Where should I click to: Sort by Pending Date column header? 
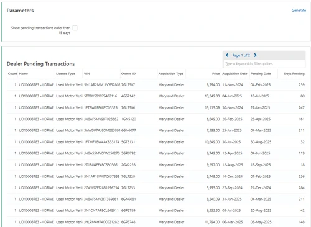pos(261,74)
